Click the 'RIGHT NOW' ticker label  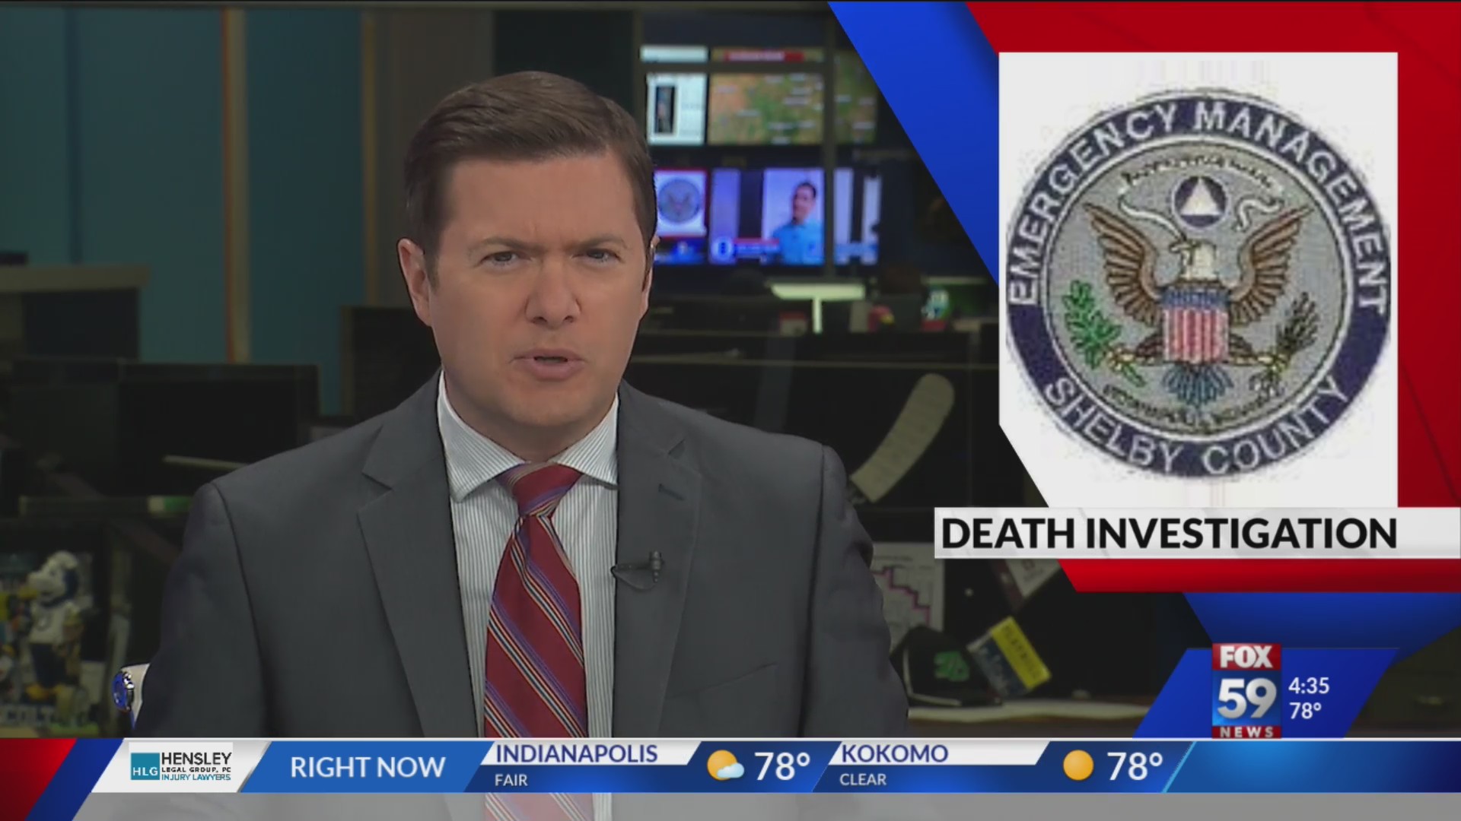pos(368,767)
